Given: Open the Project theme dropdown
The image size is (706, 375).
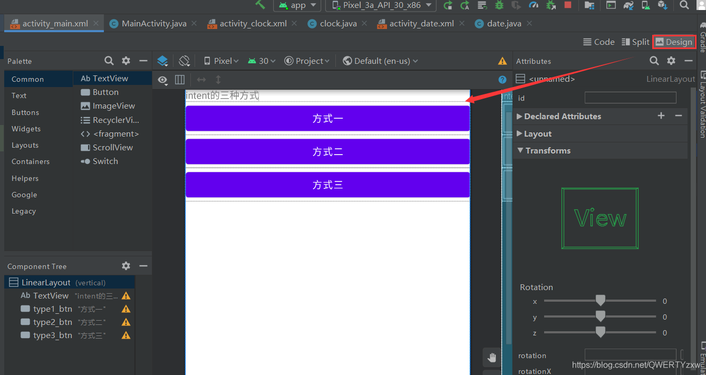Looking at the screenshot, I should coord(307,61).
